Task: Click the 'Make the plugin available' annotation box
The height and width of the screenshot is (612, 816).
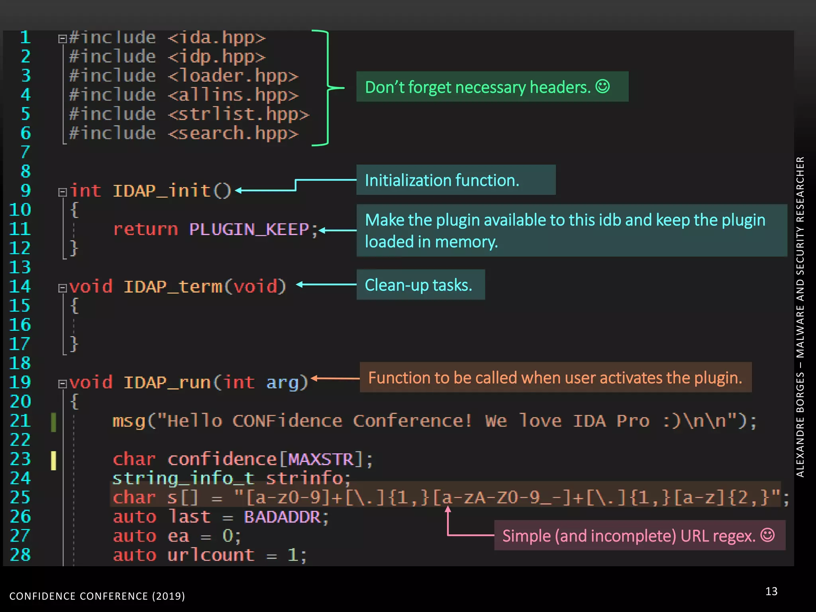Action: coord(572,231)
